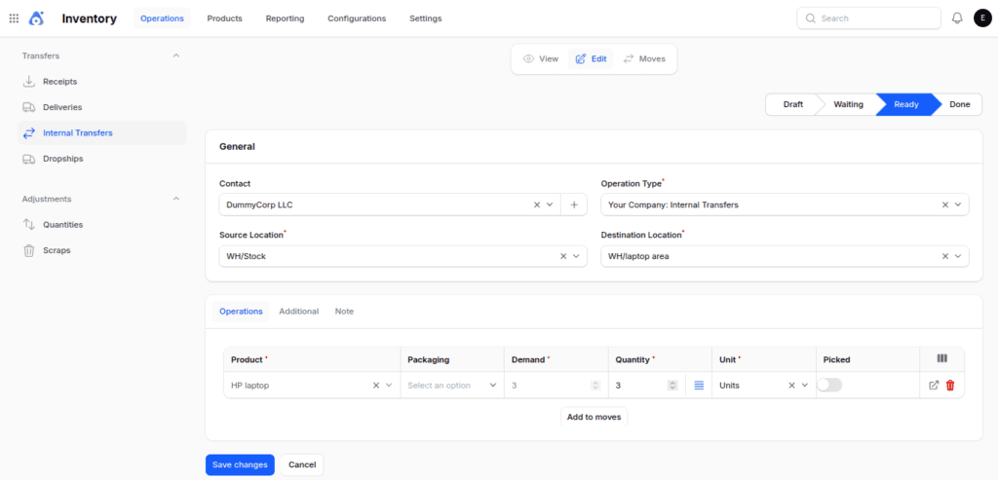Click the search magnifier icon
The image size is (998, 480).
tap(810, 18)
